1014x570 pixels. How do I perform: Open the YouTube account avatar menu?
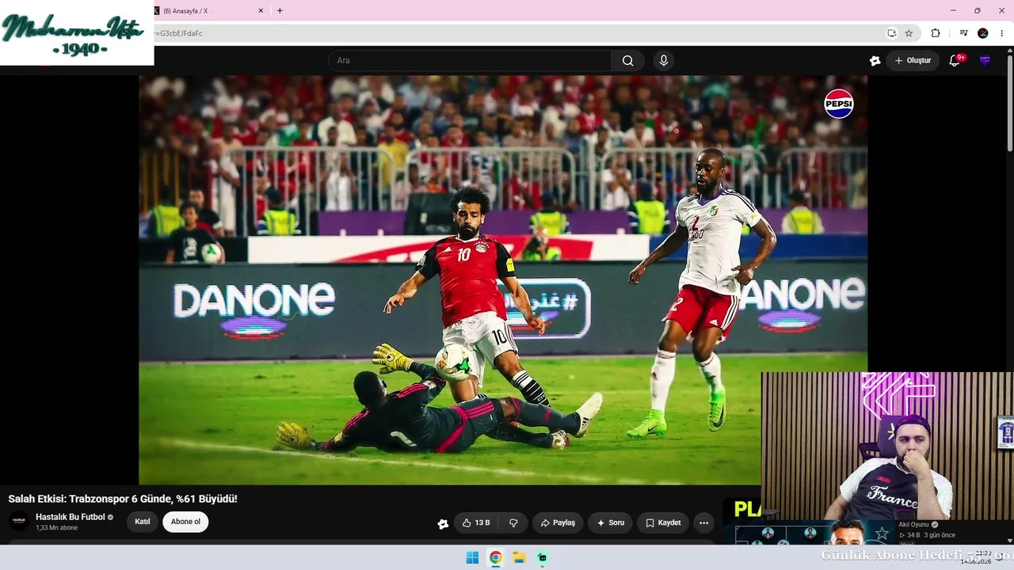985,61
